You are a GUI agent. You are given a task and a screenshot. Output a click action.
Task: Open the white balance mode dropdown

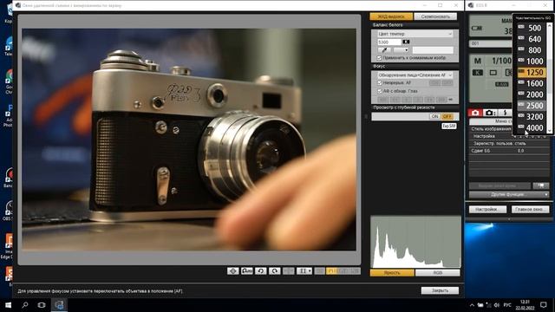coord(415,34)
